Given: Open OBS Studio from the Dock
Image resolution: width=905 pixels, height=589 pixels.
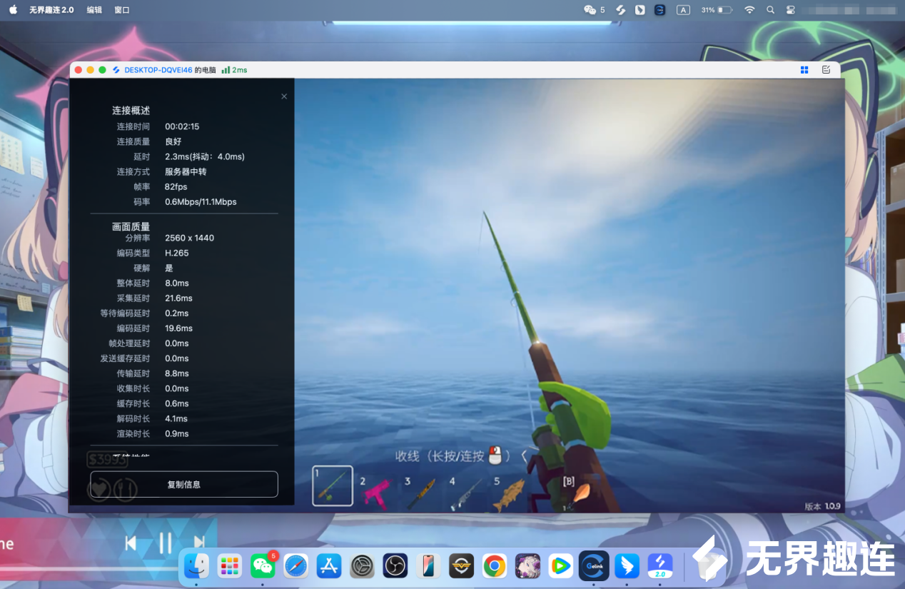Looking at the screenshot, I should [x=395, y=566].
